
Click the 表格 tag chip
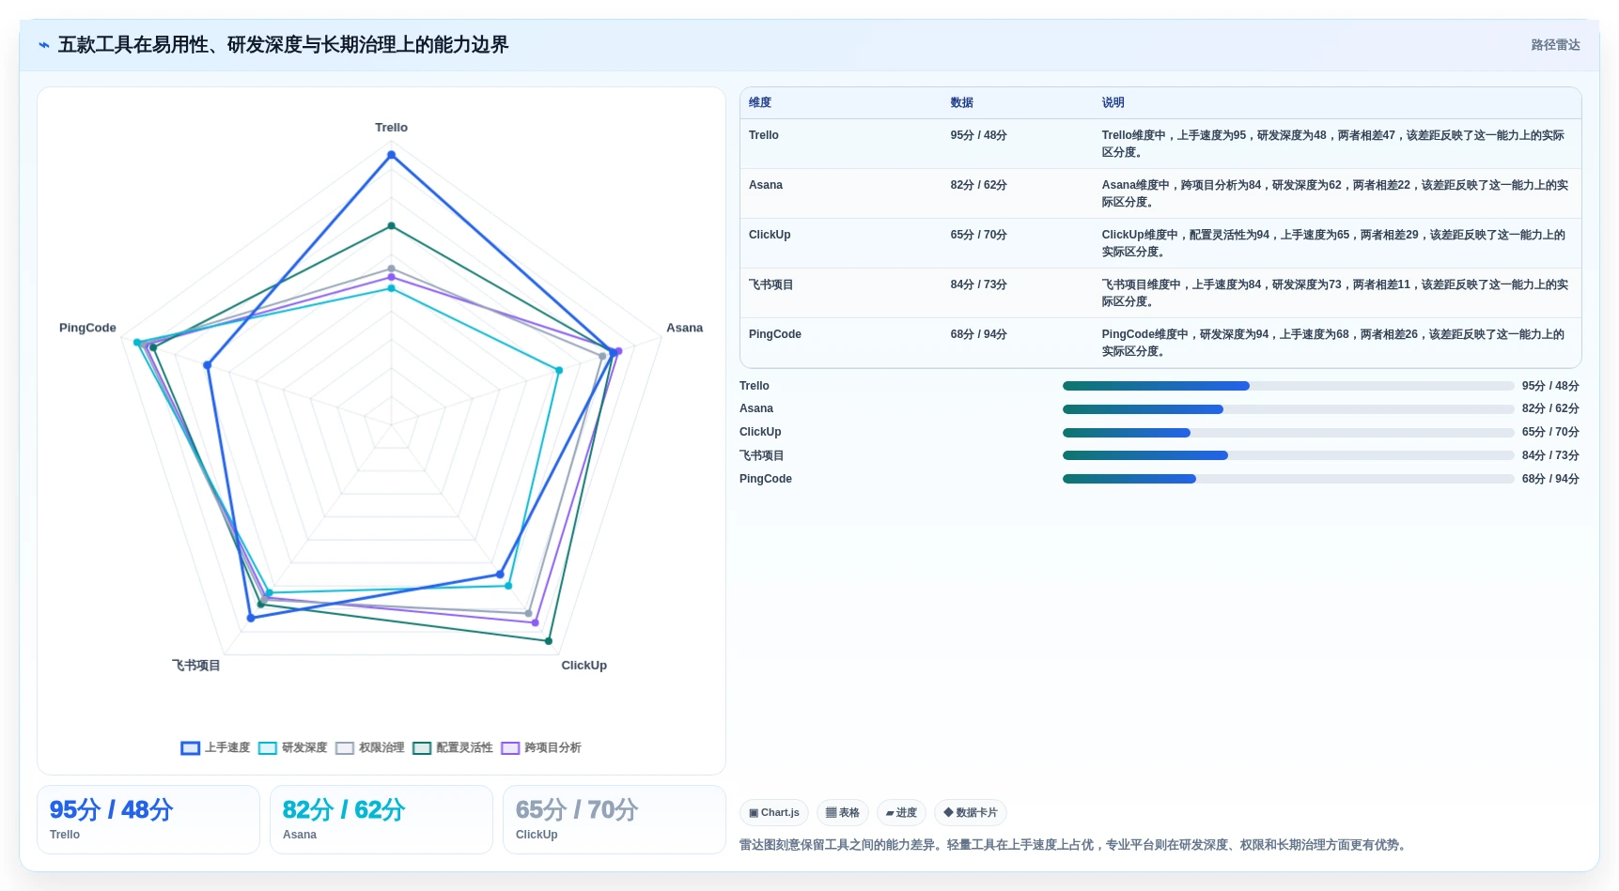tap(843, 813)
